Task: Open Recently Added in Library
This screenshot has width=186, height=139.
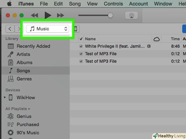Action: pos(33,46)
